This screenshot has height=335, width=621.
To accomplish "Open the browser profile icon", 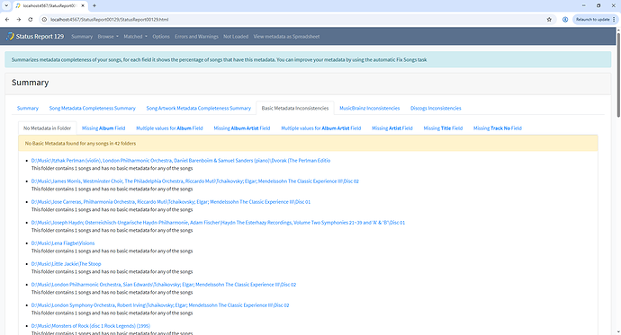I will click(565, 20).
